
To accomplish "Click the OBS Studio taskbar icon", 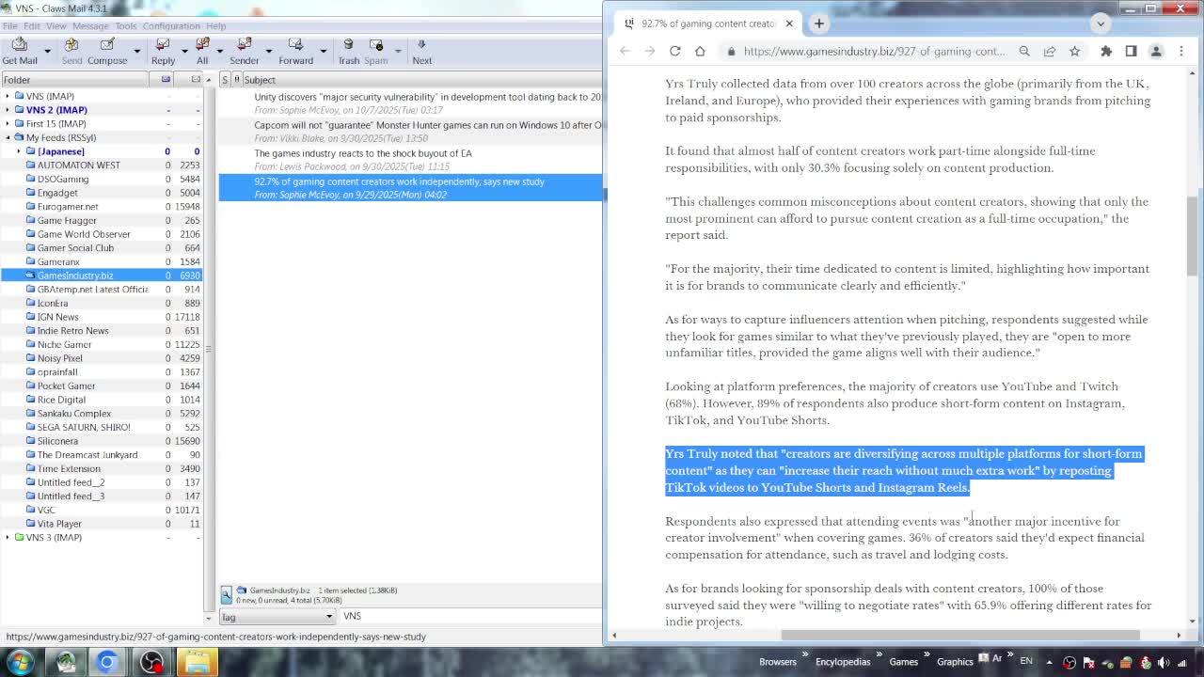I will [x=151, y=662].
